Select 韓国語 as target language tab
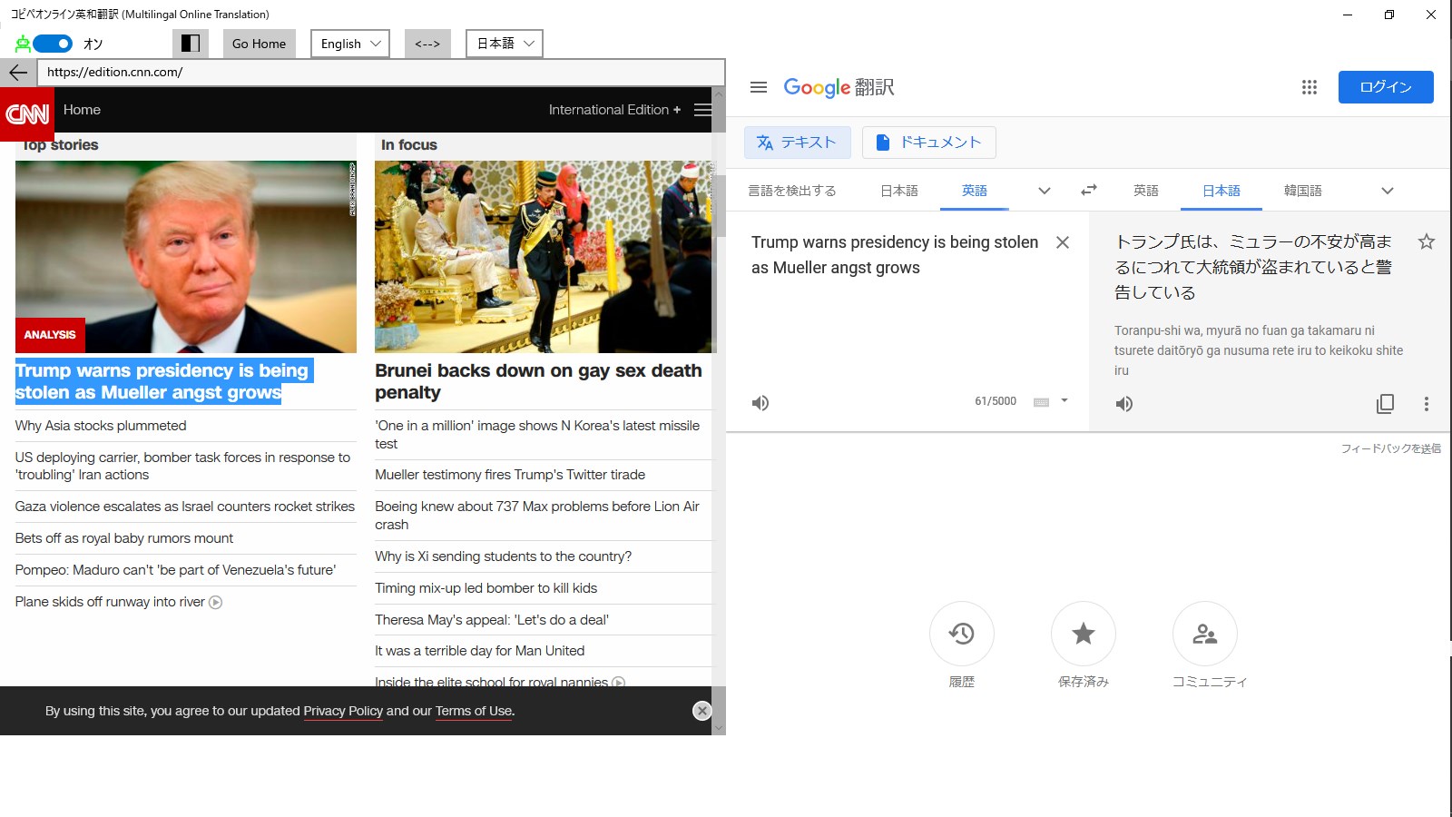Image resolution: width=1452 pixels, height=817 pixels. pyautogui.click(x=1303, y=191)
